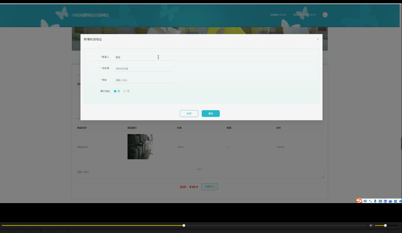The width and height of the screenshot is (402, 233).
Task: Open the Sogou skin shirt icon
Action: [385, 201]
